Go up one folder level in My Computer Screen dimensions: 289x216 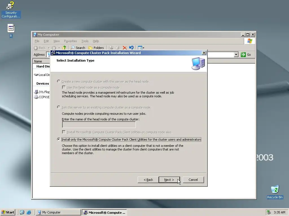tap(64, 48)
